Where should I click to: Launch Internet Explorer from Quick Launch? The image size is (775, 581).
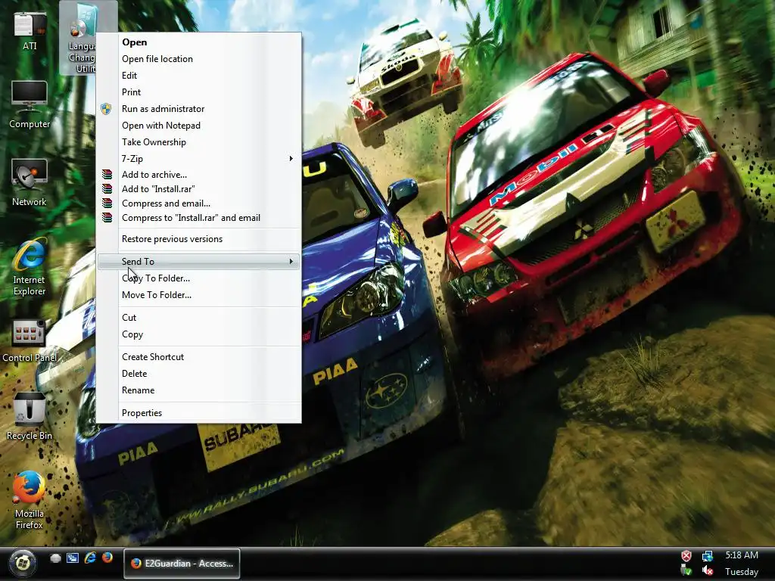pyautogui.click(x=90, y=558)
